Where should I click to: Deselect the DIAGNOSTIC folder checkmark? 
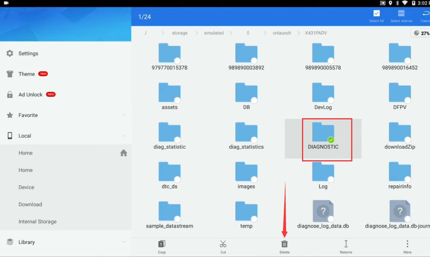[x=331, y=140]
